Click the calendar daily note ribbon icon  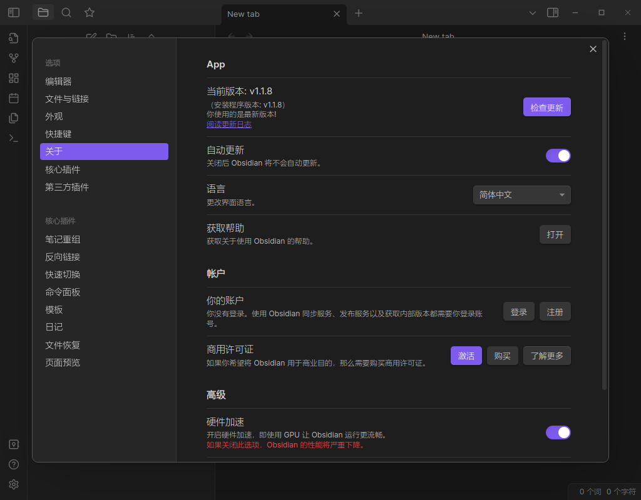[14, 98]
